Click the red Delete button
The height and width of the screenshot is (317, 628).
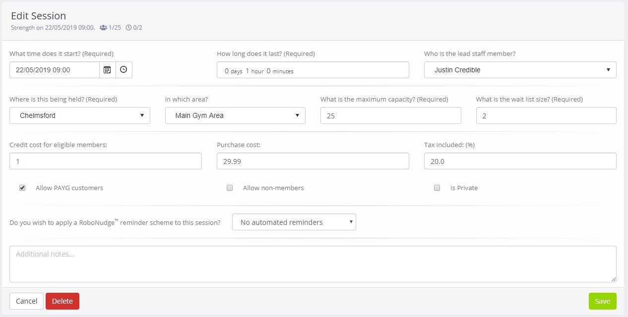click(63, 301)
